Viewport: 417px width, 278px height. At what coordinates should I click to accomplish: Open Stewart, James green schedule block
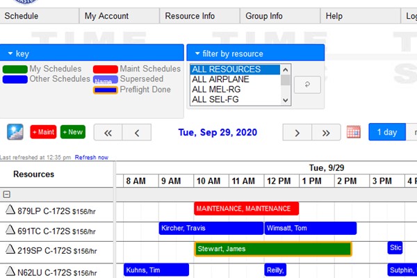(x=273, y=249)
